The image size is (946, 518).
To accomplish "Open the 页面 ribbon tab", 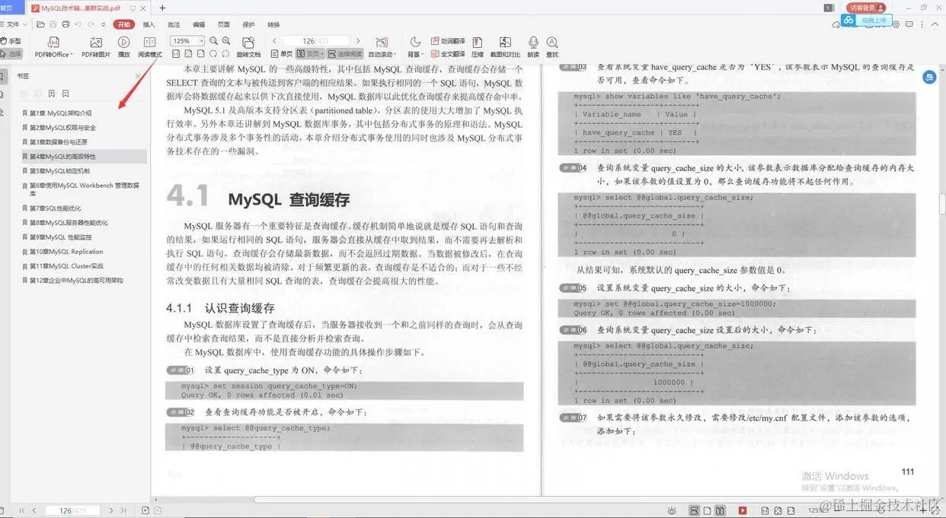I will (224, 24).
